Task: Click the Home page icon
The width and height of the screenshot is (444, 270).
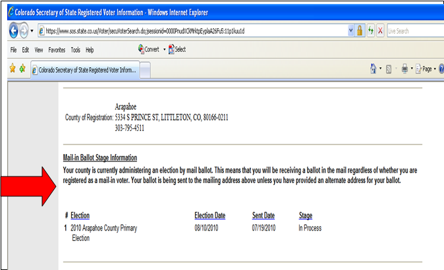Action: (374, 68)
